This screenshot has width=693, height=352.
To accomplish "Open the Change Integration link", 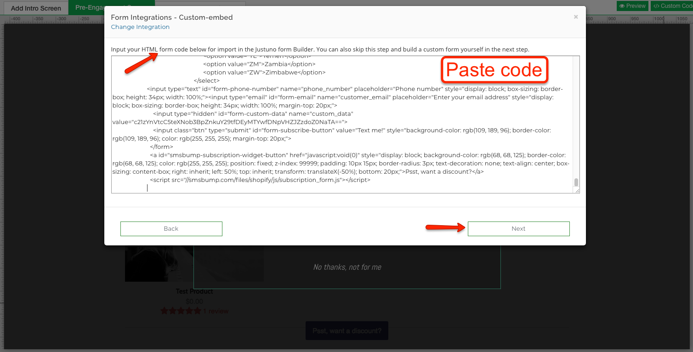I will pos(140,27).
